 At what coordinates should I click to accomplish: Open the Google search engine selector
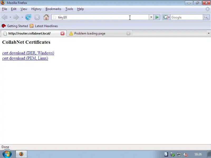(166, 17)
